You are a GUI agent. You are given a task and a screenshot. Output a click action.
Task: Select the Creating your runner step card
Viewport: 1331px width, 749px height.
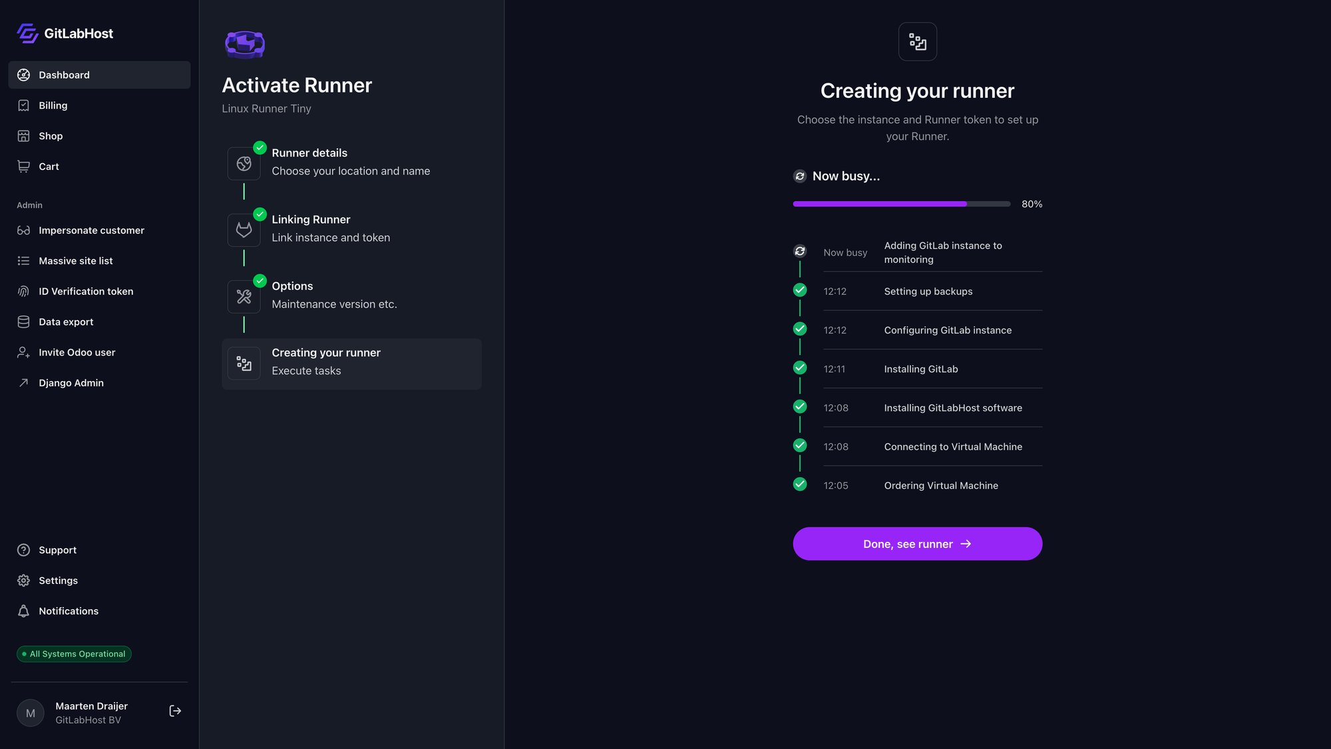[x=351, y=364]
